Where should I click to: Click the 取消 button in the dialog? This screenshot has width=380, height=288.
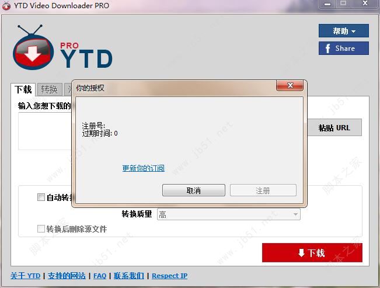(x=194, y=190)
